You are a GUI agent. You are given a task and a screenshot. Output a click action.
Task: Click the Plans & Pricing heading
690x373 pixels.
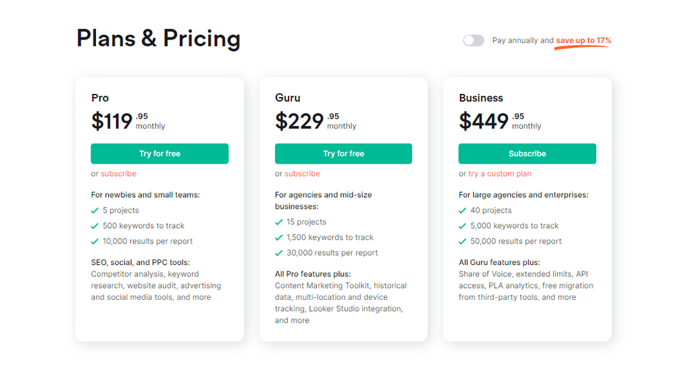pos(158,38)
